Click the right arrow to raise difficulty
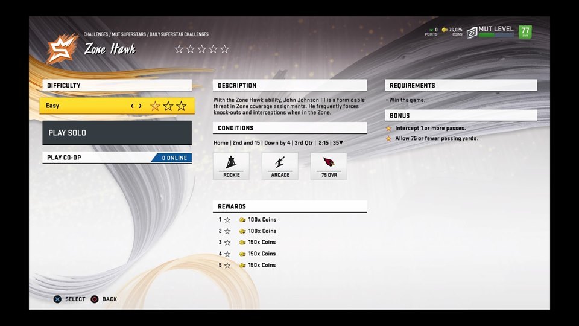This screenshot has width=579, height=326. pos(140,106)
